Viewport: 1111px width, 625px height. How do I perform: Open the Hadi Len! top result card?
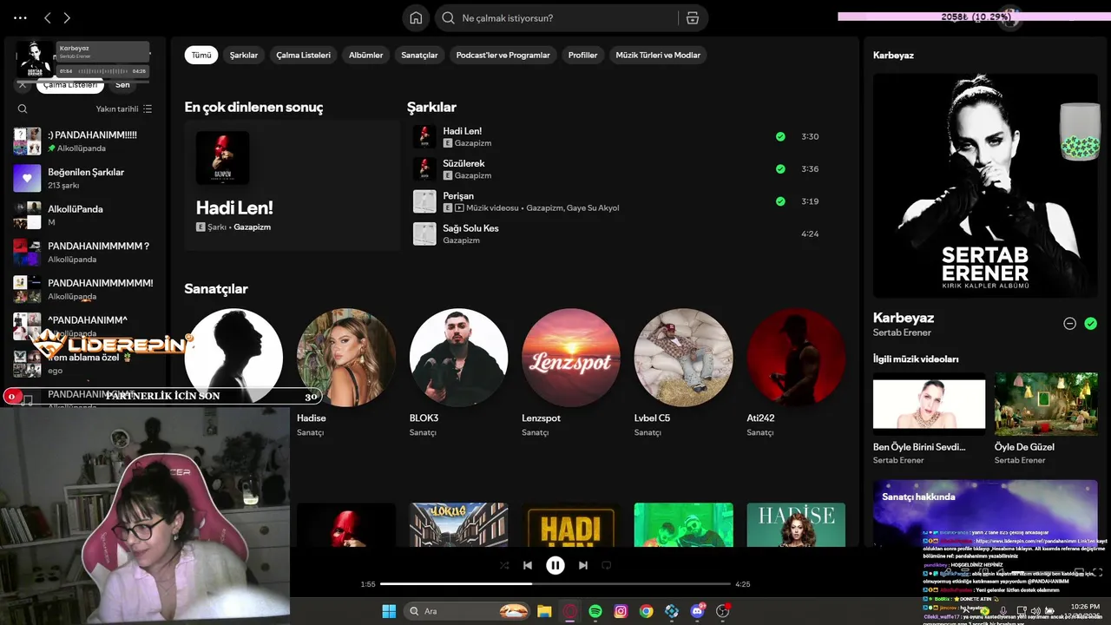click(292, 185)
